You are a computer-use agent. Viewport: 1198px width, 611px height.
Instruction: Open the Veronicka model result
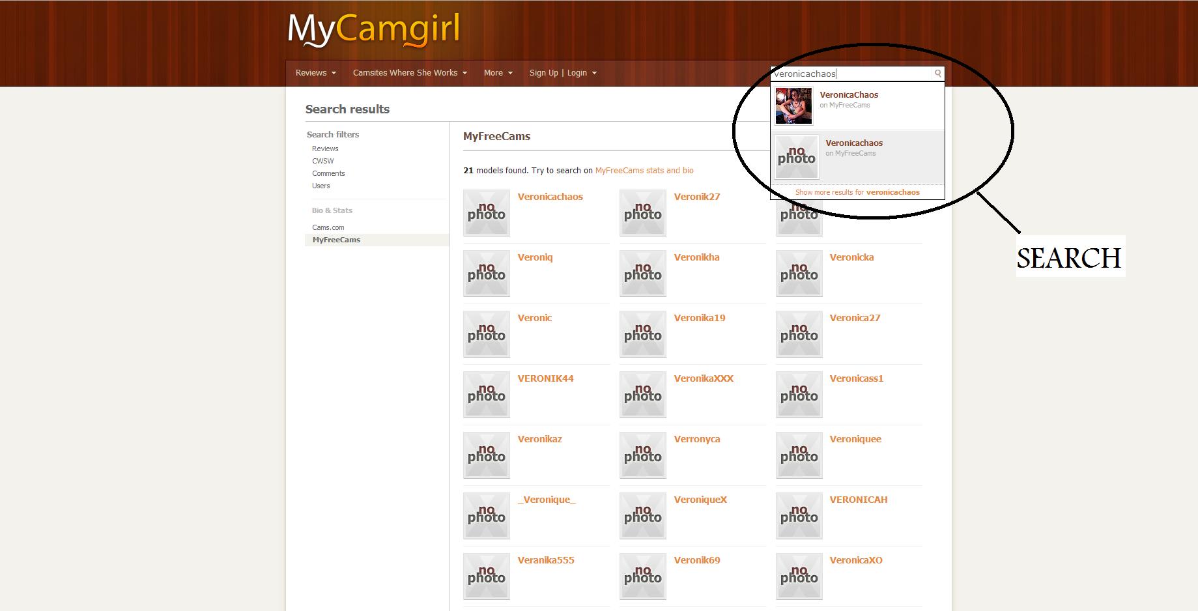[x=851, y=257]
